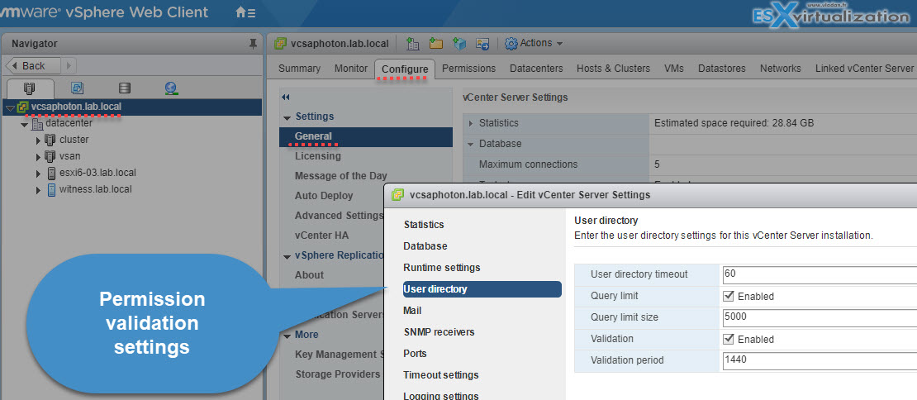Select Timeout settings in the Edit dialog
This screenshot has width=917, height=400.
tap(440, 375)
